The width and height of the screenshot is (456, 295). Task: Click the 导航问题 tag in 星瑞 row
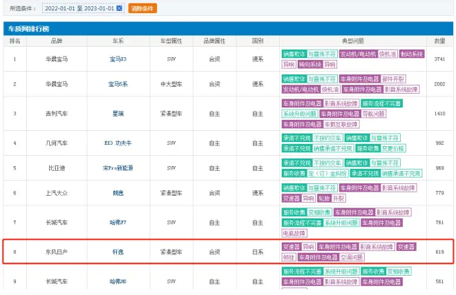(x=374, y=114)
